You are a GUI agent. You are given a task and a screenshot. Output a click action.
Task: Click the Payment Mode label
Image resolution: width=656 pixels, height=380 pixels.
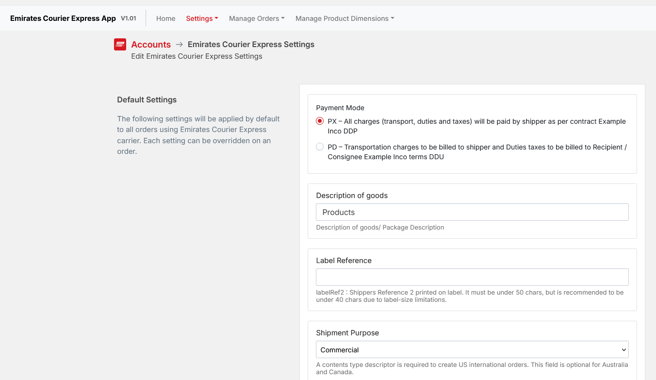click(x=340, y=108)
